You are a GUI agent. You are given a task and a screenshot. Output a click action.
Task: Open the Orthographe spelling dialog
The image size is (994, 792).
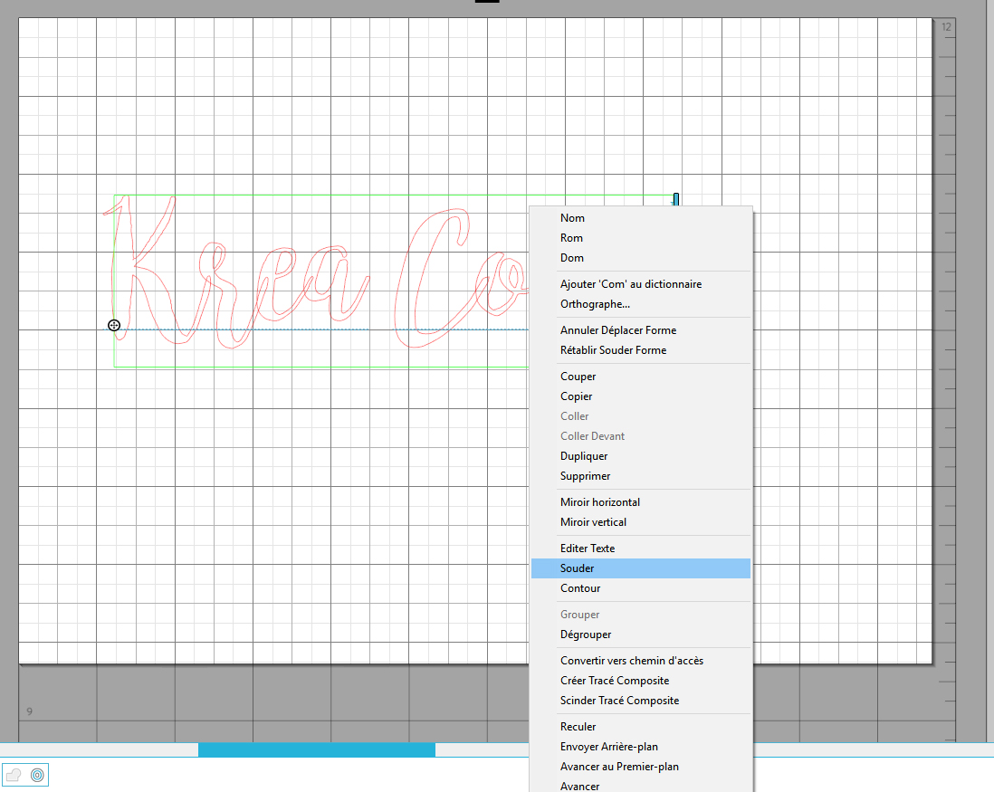pos(595,304)
